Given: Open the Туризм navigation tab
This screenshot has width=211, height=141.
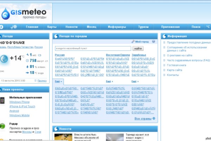Looking at the screenshot, I should coord(143,27).
